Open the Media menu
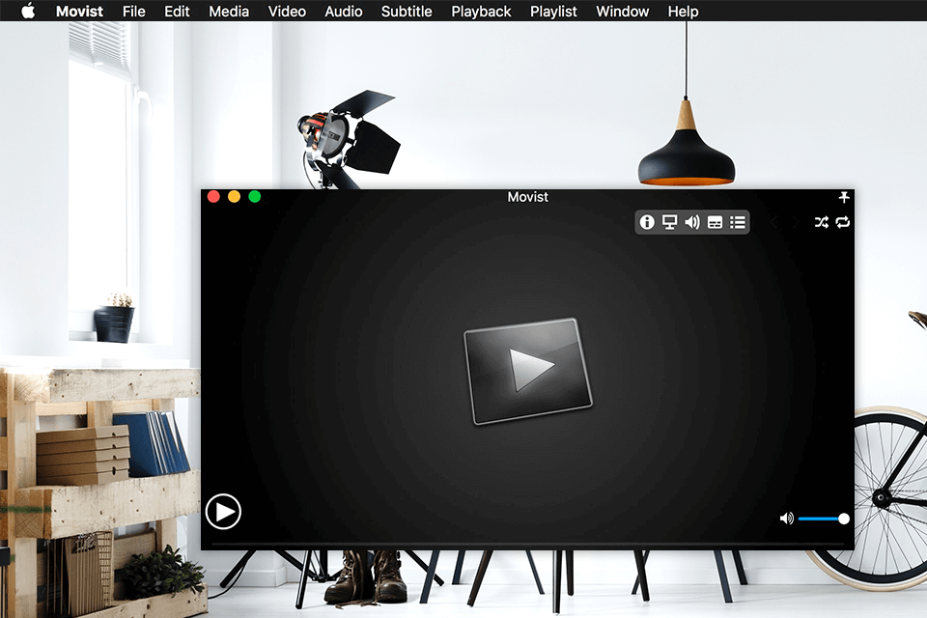The image size is (927, 618). click(x=229, y=12)
